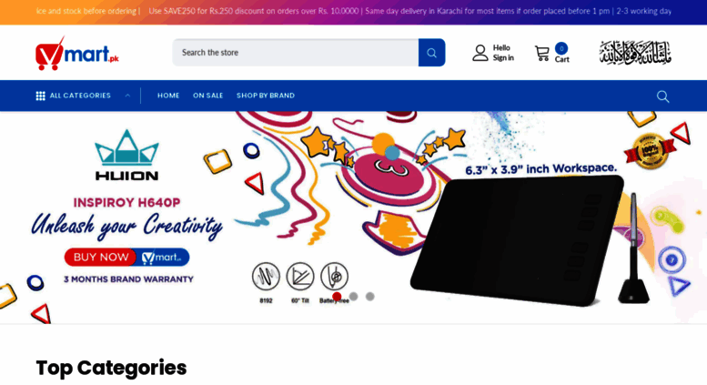Open the Home menu item
Screen dimensions: 707x385
(x=168, y=96)
